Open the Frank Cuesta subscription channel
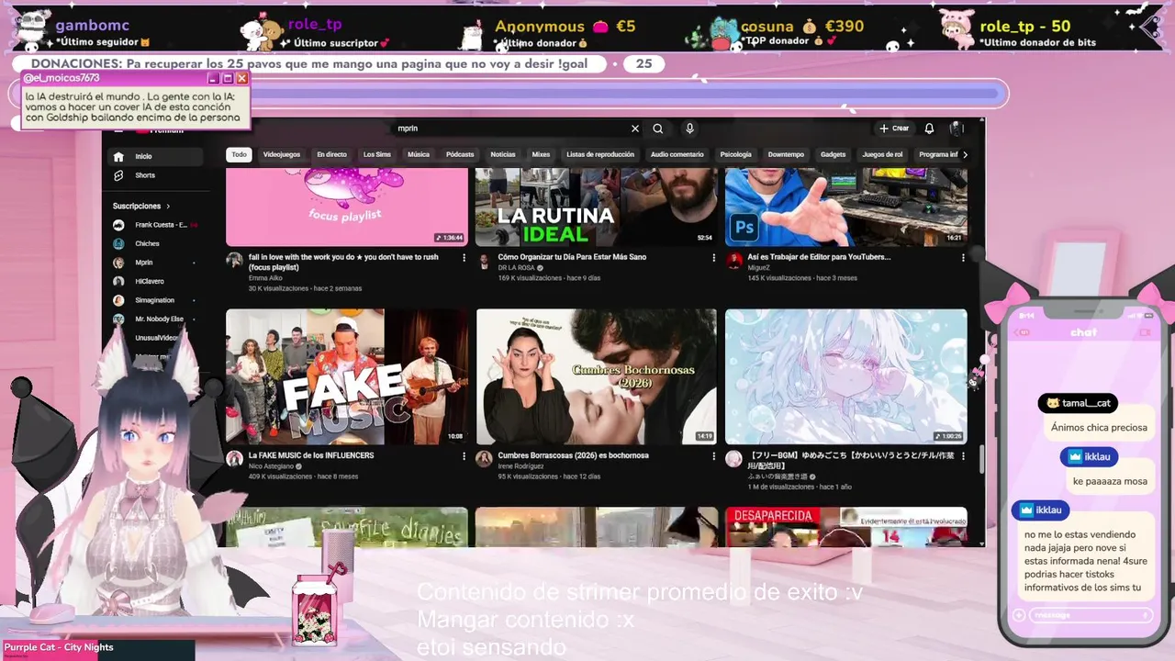Viewport: 1175px width, 661px height. pos(157,225)
